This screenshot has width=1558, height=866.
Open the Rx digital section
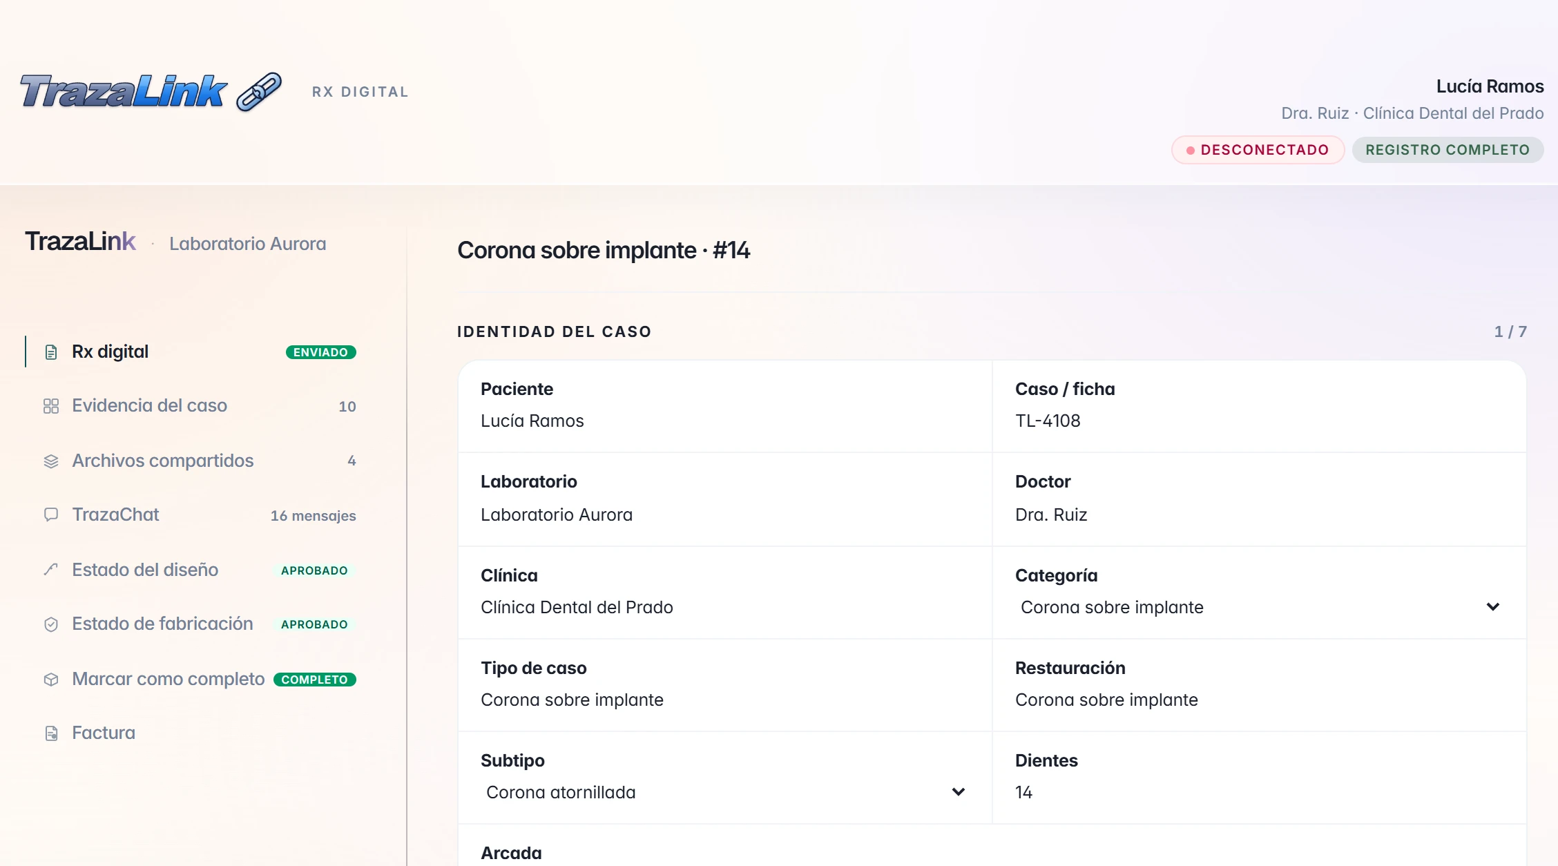point(192,352)
